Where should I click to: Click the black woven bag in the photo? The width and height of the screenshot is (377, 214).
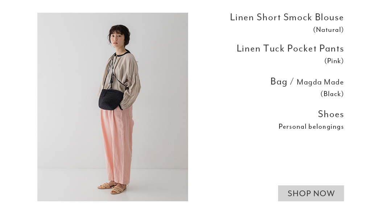pyautogui.click(x=111, y=99)
